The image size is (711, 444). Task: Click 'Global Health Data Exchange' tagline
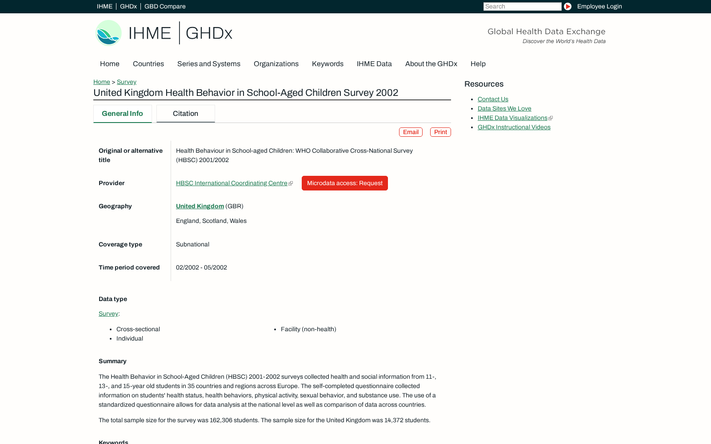(x=547, y=32)
